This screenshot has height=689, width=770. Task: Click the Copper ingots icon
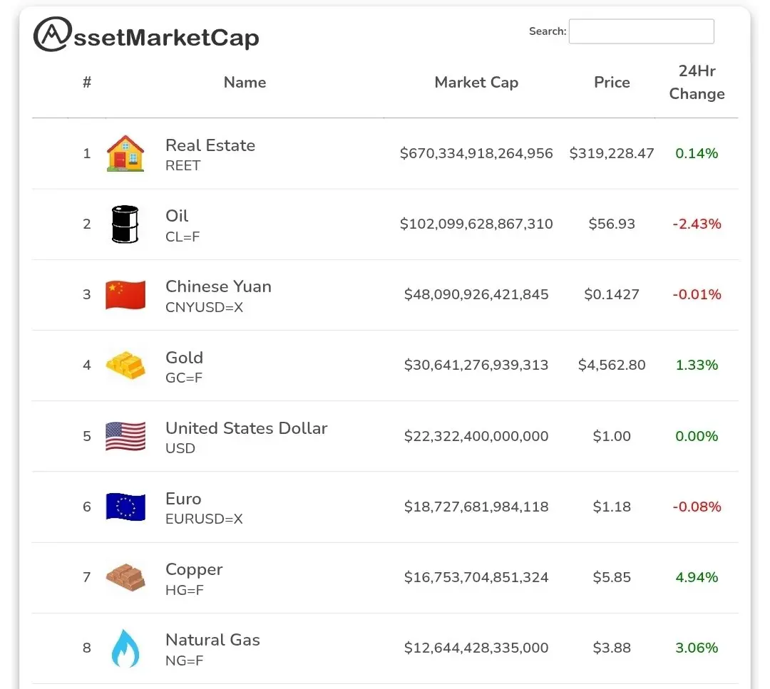pos(125,577)
